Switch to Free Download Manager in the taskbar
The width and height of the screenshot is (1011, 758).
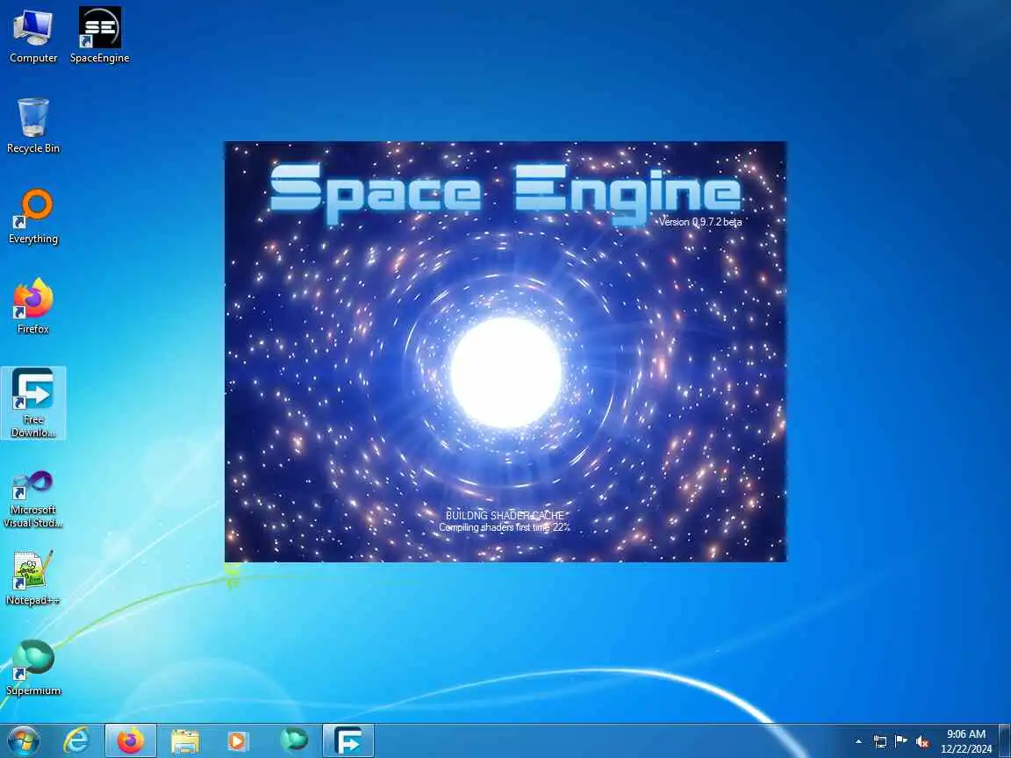[x=348, y=740]
